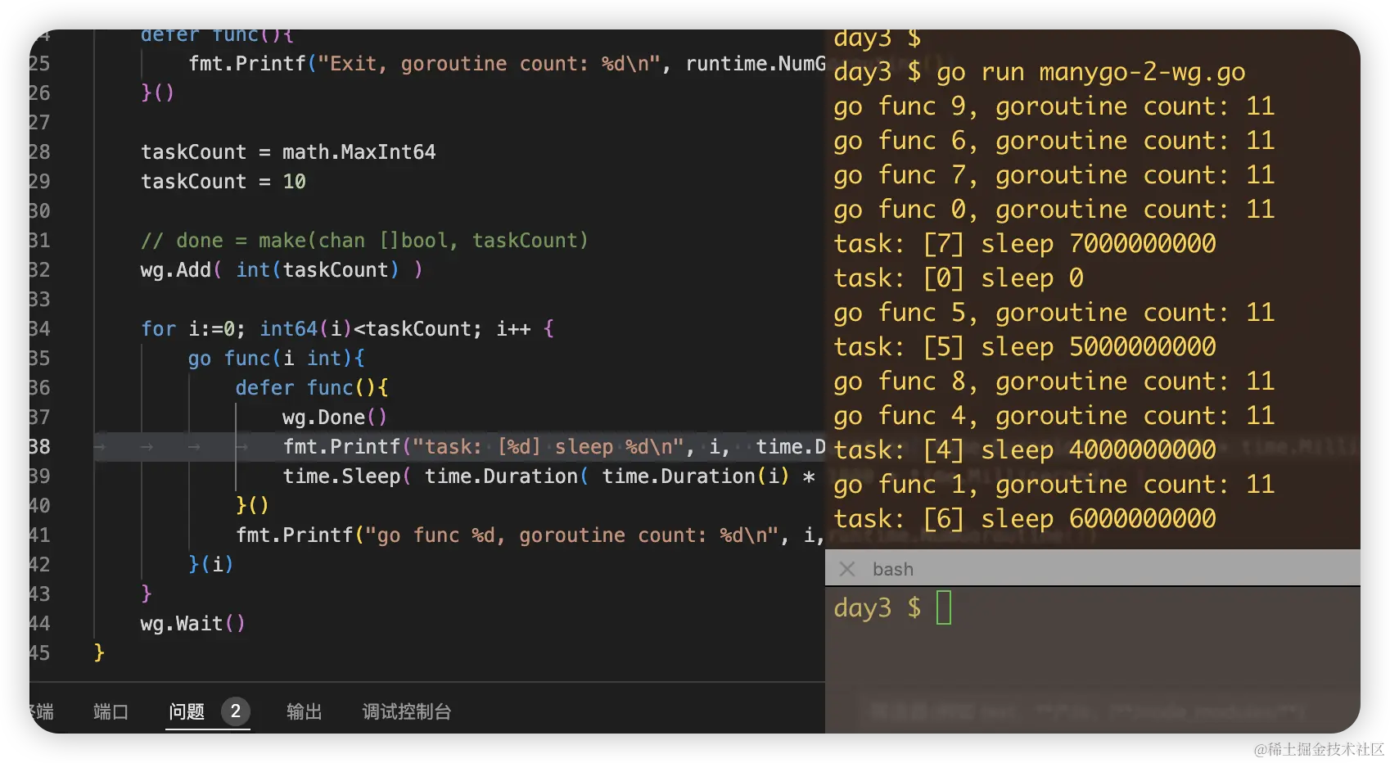Click terminal output "go func 5, goroutine count: 11"
Viewport: 1390px width, 763px height.
tap(1054, 313)
